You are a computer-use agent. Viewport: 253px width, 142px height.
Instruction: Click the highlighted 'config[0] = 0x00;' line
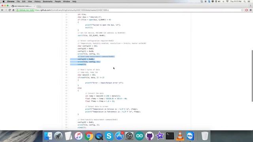pyautogui.click(x=86, y=59)
